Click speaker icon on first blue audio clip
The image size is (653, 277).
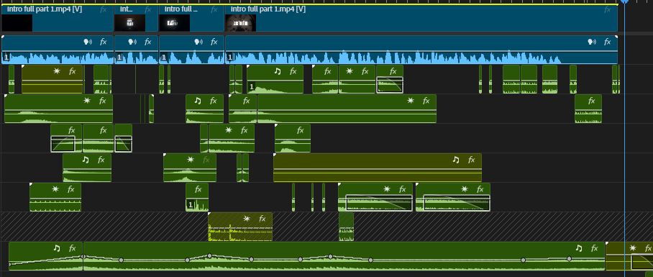[88, 42]
